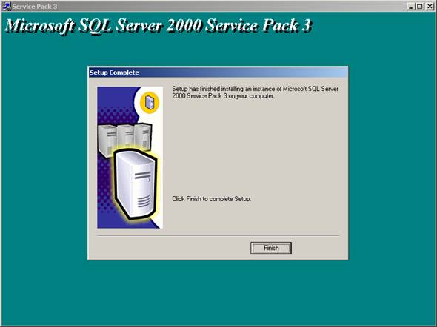Click the 'Setup has finished installing' message text
Viewport: 437px width, 327px height.
255,92
